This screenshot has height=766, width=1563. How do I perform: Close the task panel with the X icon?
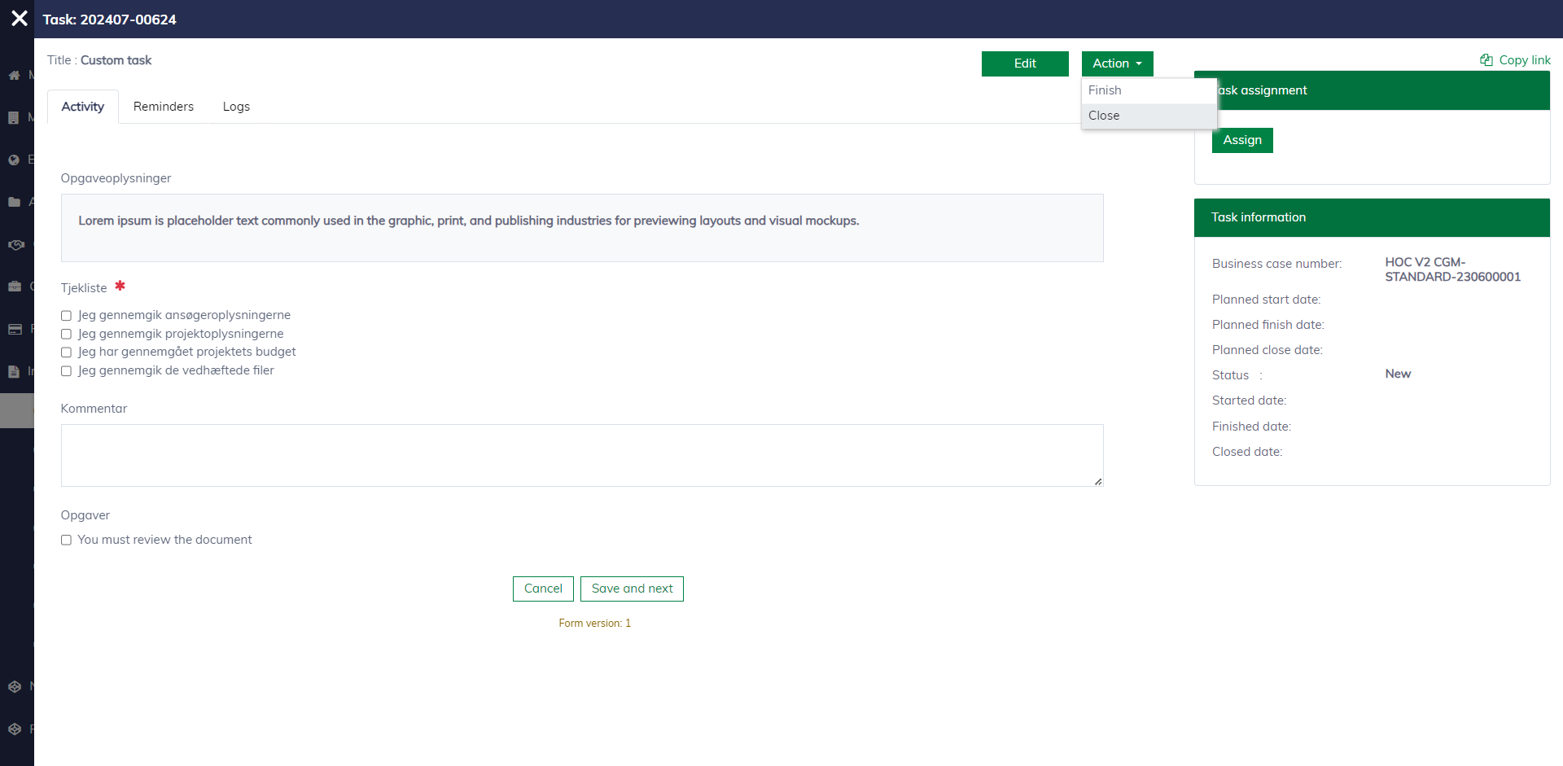(x=20, y=19)
